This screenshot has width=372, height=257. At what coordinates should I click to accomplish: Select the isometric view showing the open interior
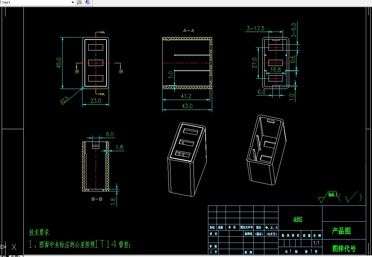266,150
